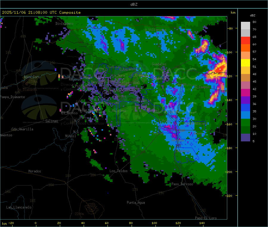Click the dBZ heading above the color legend
The width and height of the screenshot is (268, 227).
click(x=253, y=16)
